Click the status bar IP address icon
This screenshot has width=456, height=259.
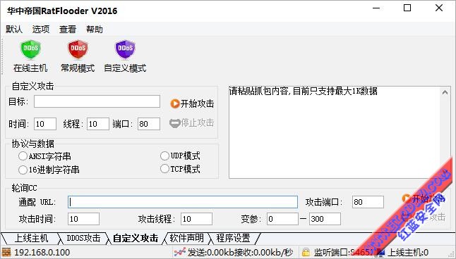click(6, 252)
